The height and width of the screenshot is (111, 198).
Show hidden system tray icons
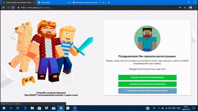[159, 108]
